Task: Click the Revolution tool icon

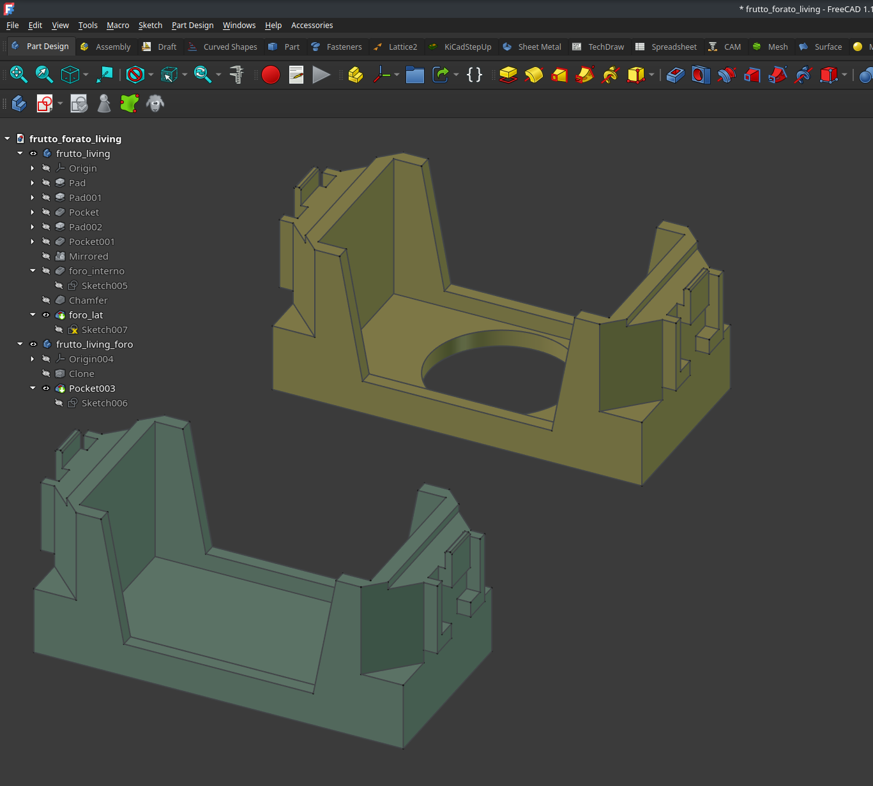Action: 534,75
